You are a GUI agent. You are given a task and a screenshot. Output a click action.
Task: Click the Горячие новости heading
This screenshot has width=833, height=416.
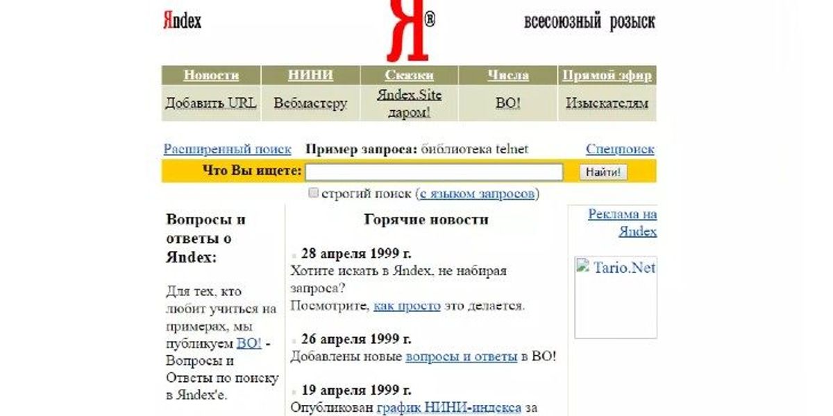point(426,220)
